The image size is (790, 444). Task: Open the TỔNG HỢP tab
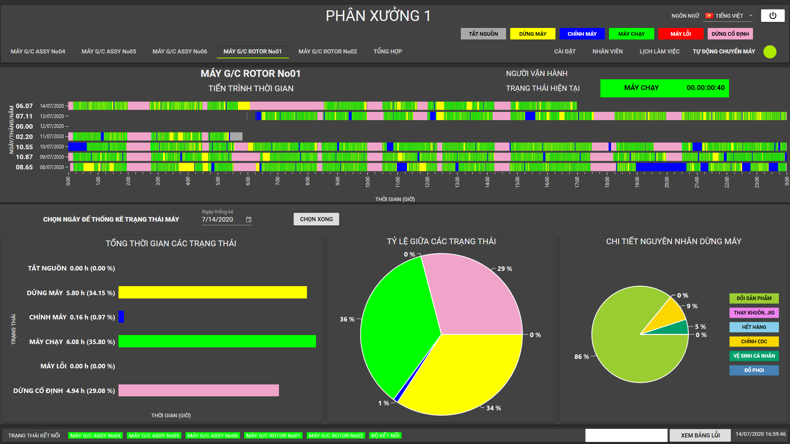(x=387, y=51)
